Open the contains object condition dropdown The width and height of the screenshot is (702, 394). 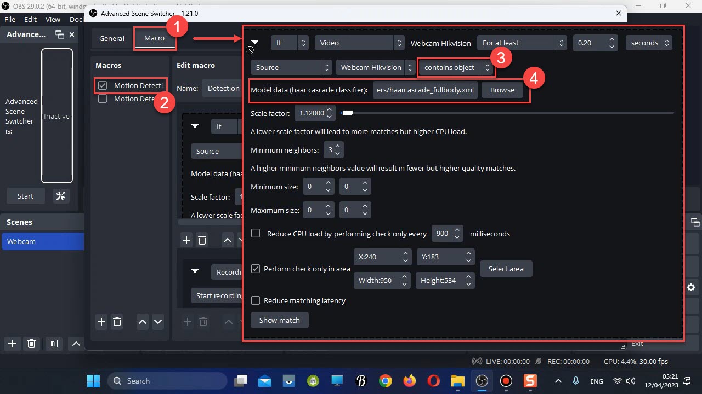click(x=456, y=67)
